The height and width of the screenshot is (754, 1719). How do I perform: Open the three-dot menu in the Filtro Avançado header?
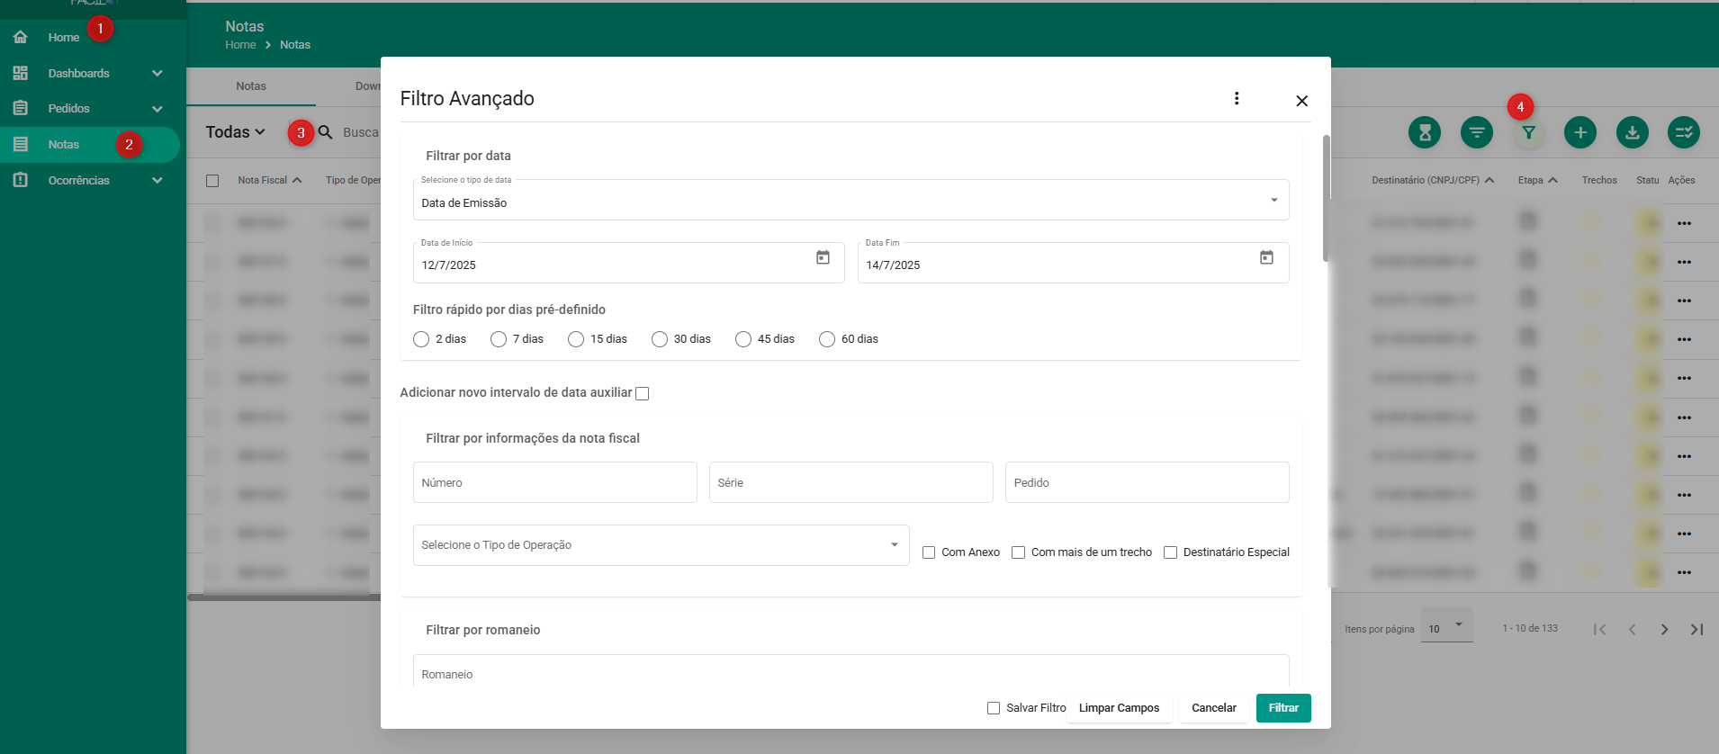[x=1237, y=98]
